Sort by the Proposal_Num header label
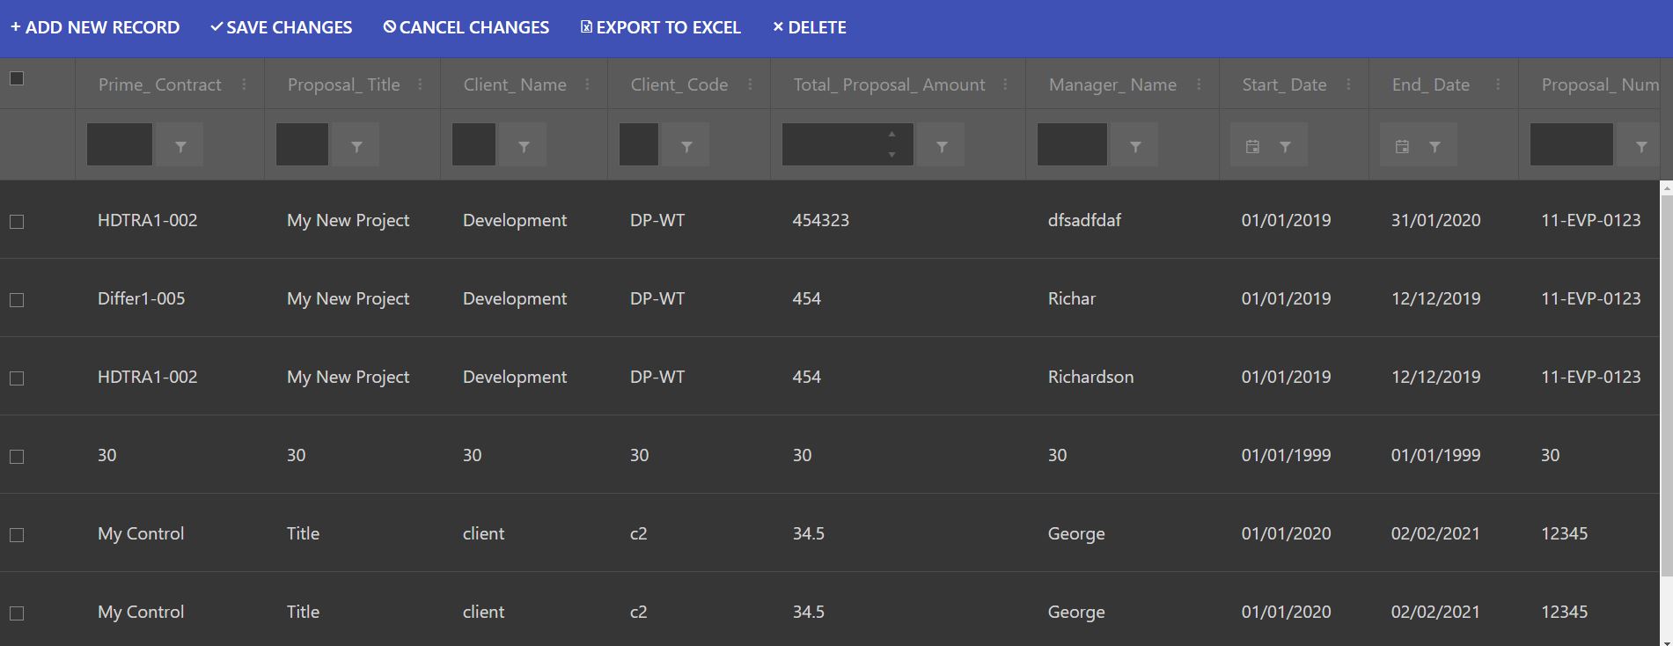This screenshot has width=1673, height=646. tap(1600, 84)
